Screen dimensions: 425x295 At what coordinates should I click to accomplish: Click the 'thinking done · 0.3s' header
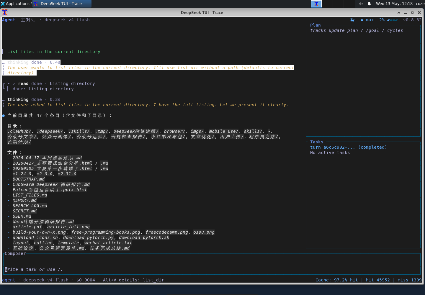click(x=34, y=99)
